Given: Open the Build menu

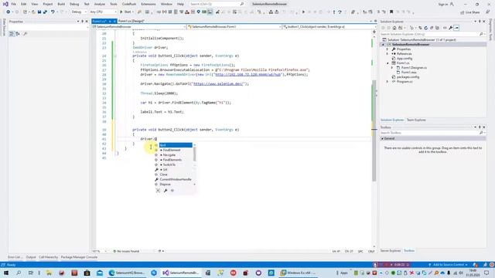Looking at the screenshot, I should (x=61, y=4).
